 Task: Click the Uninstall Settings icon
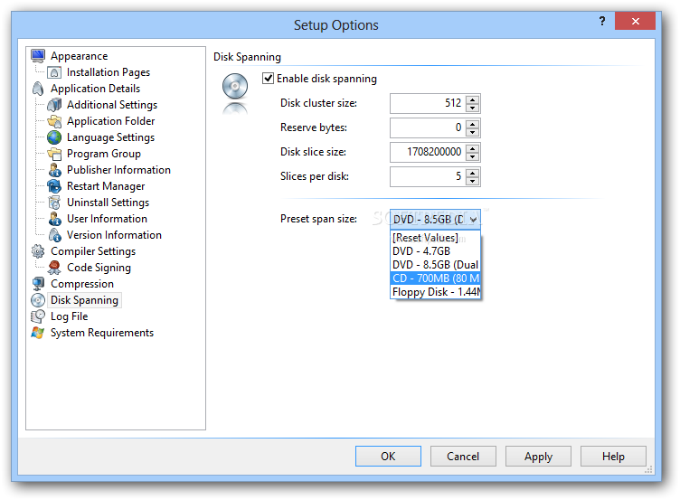coord(54,203)
